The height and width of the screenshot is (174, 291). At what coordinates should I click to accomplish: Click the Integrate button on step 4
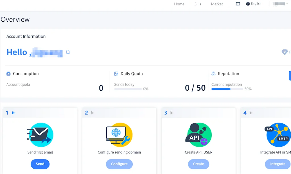(277, 164)
